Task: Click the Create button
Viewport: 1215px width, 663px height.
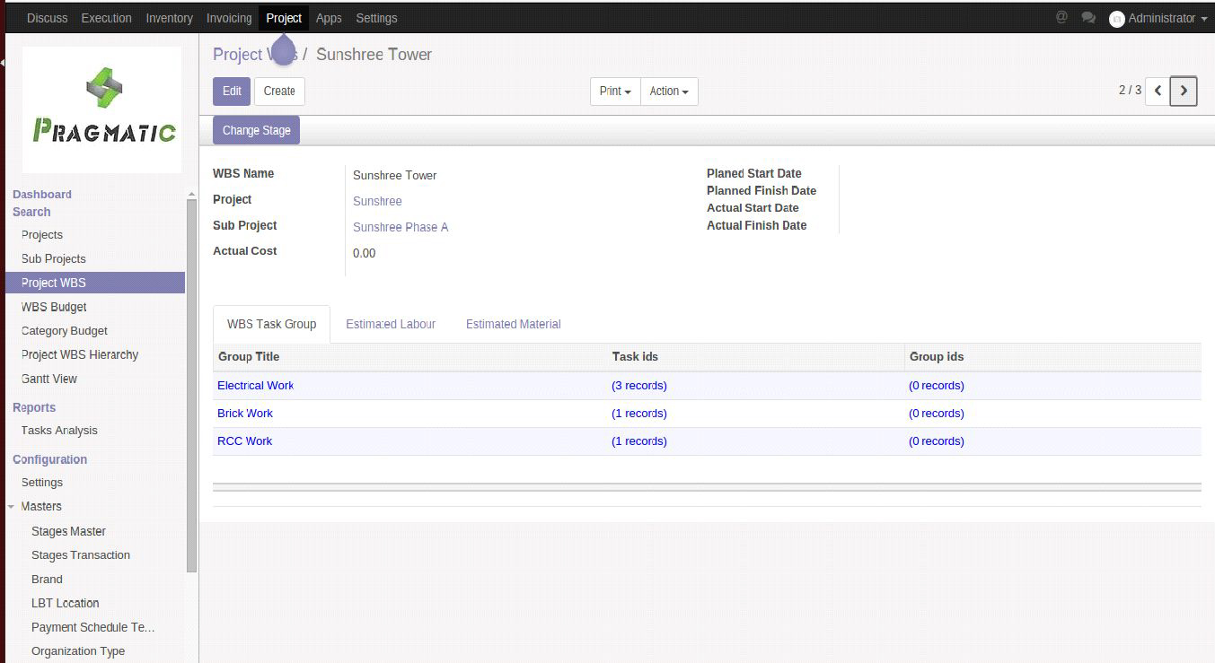Action: click(x=279, y=92)
